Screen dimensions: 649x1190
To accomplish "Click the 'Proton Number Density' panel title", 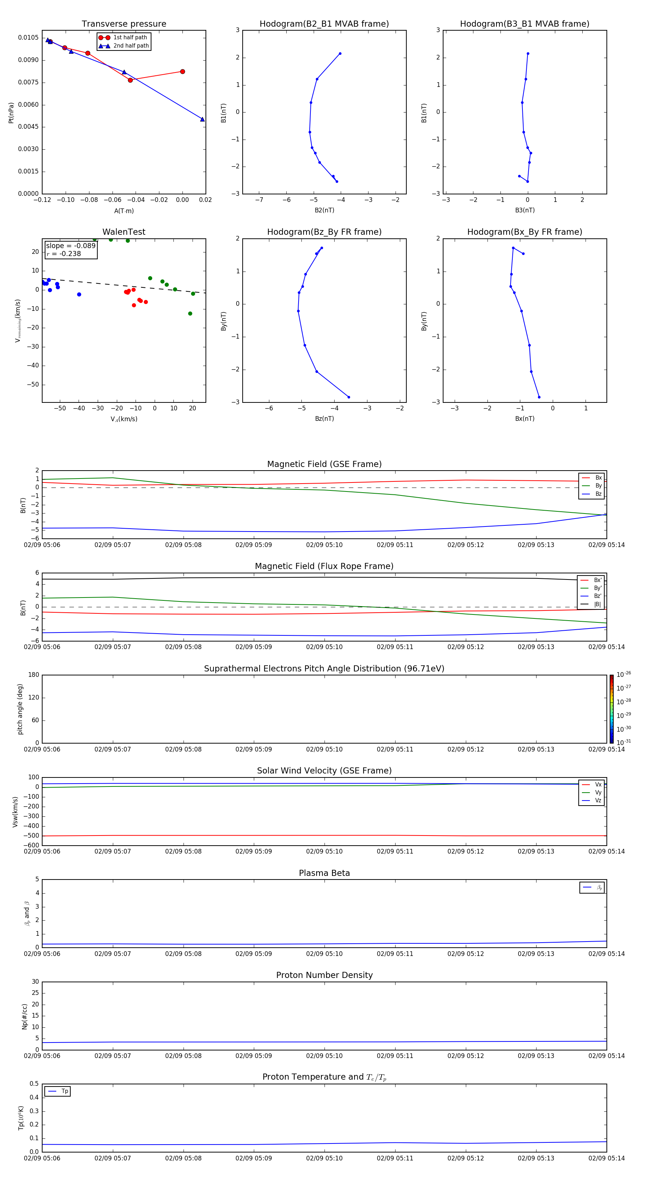I will pyautogui.click(x=324, y=975).
